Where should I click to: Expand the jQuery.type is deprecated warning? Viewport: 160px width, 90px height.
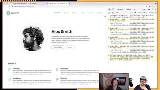[110, 46]
